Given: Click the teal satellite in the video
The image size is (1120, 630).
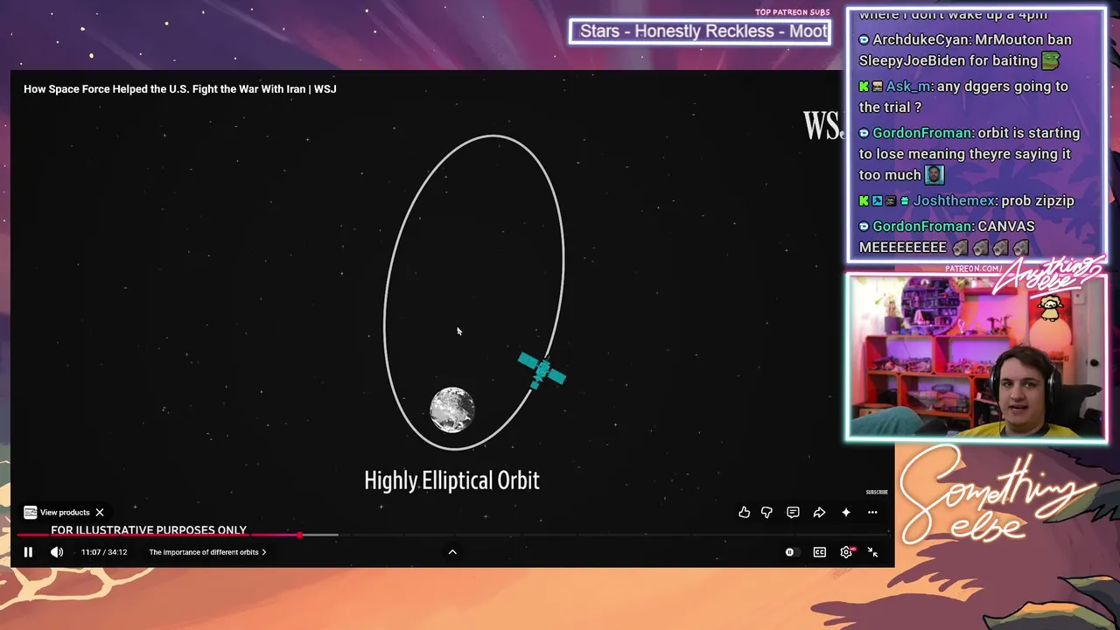Looking at the screenshot, I should (542, 371).
